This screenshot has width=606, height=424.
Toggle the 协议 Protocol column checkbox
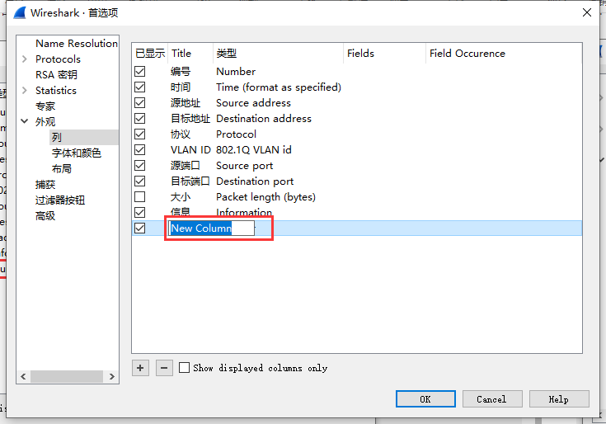click(x=140, y=134)
